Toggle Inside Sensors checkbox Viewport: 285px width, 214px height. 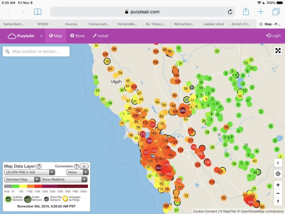[28, 199]
